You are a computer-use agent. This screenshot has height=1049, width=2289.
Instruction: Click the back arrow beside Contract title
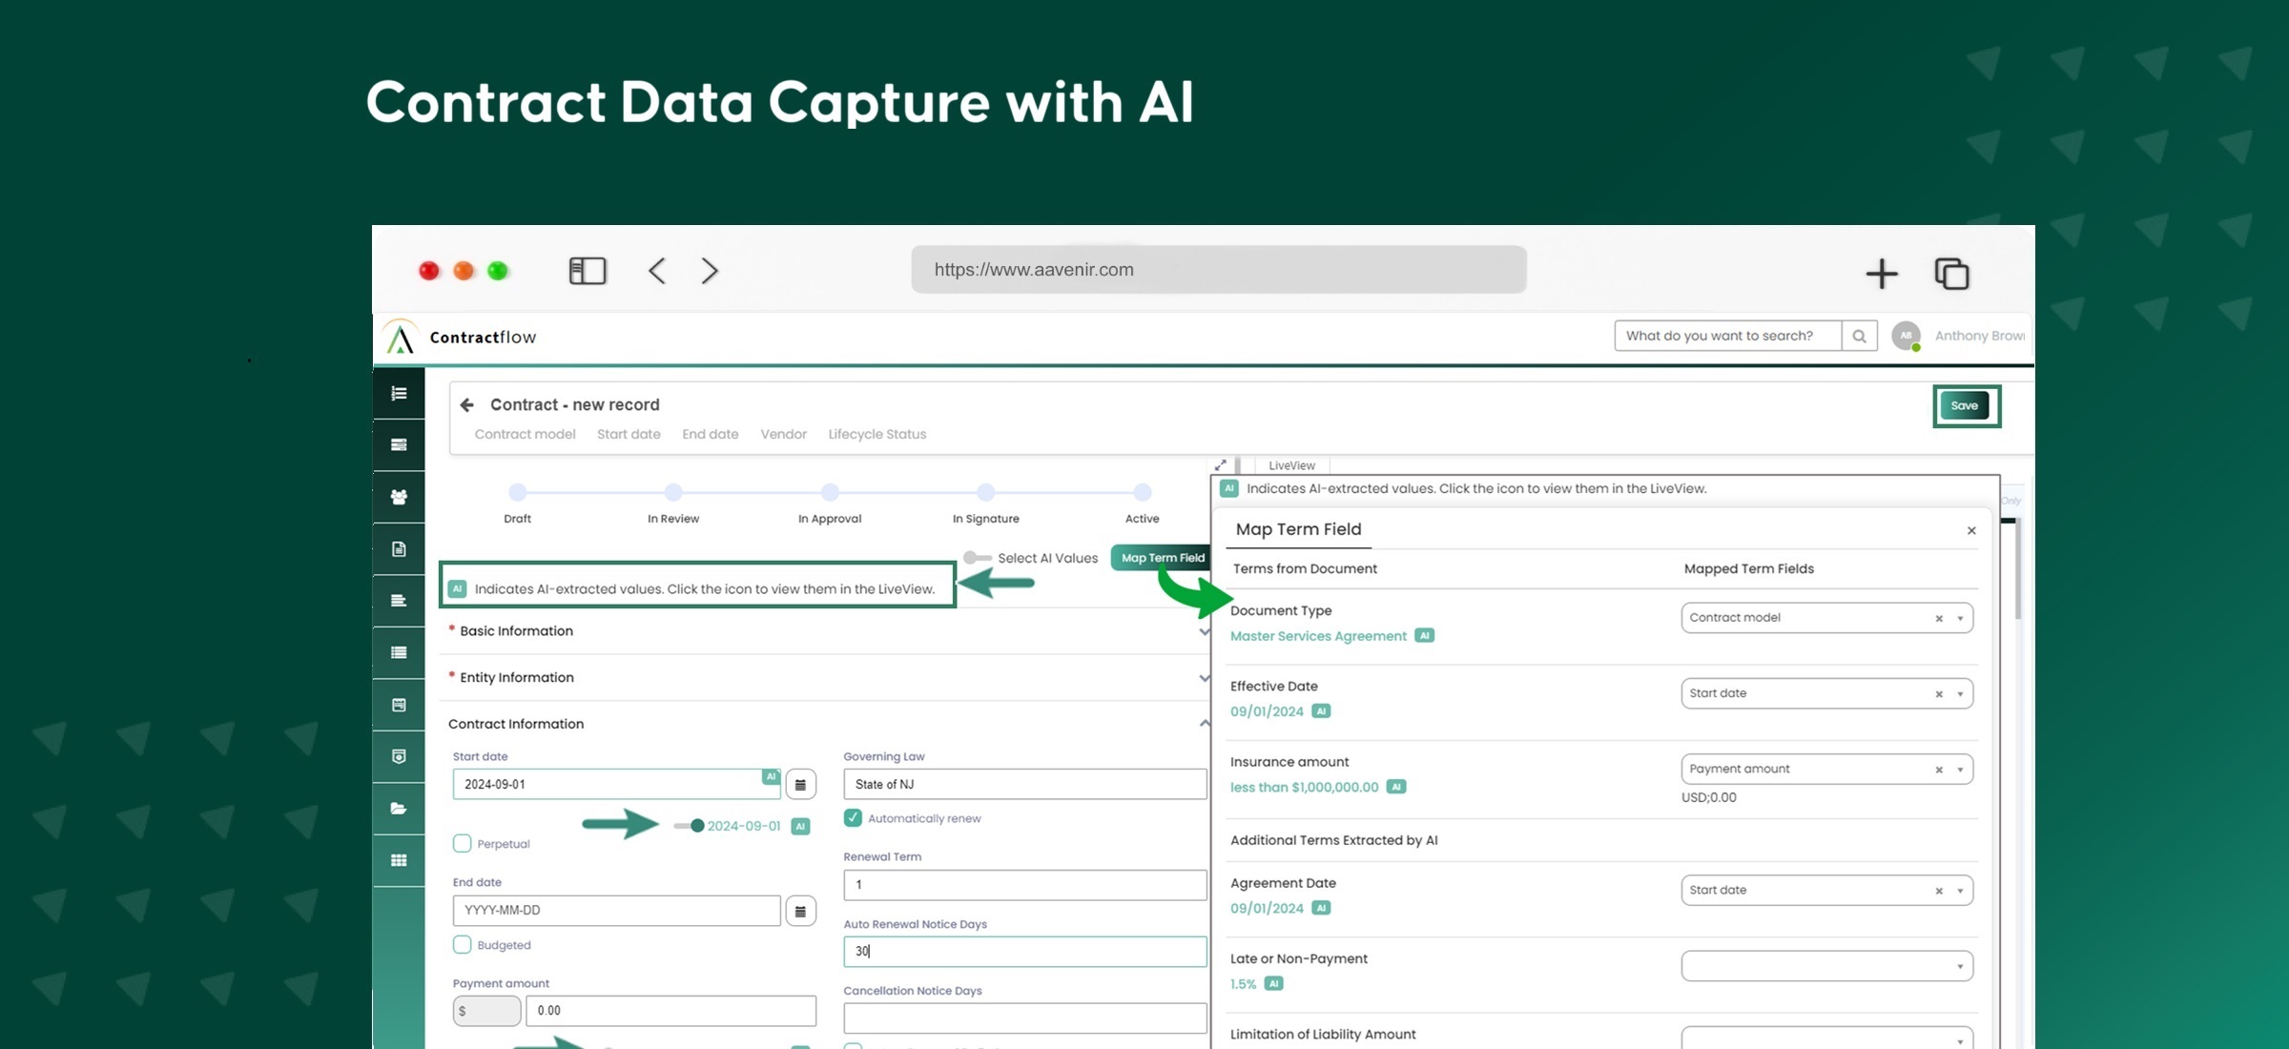point(466,405)
